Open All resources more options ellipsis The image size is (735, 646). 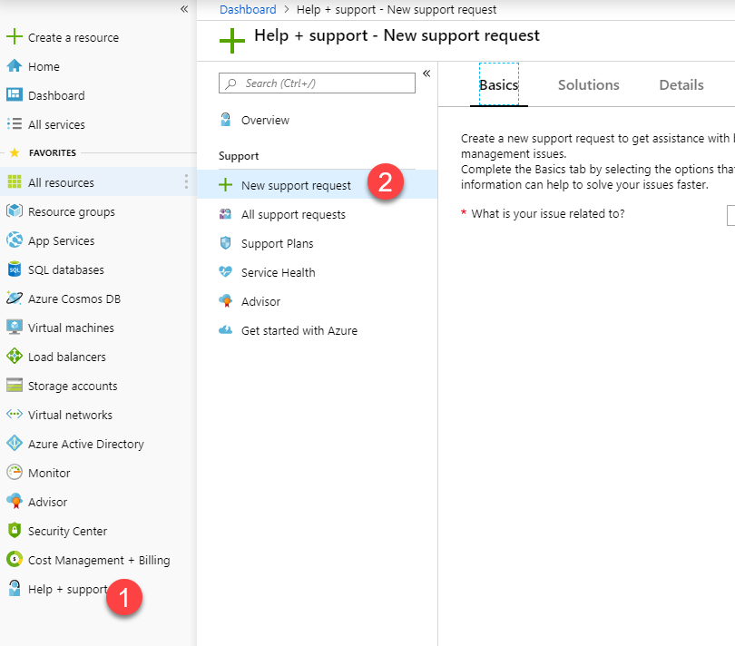pos(186,181)
